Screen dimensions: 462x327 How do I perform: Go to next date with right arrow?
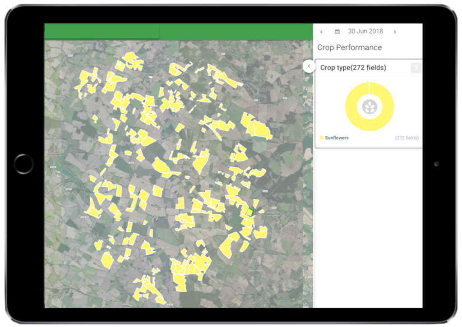click(395, 32)
